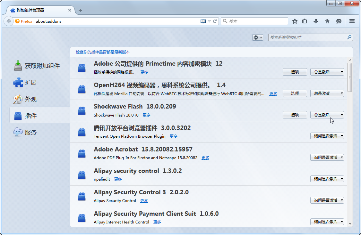361x235 pixels.
Task: Open 总是激活 dropdown for Shockwave Flash
Action: (327, 115)
